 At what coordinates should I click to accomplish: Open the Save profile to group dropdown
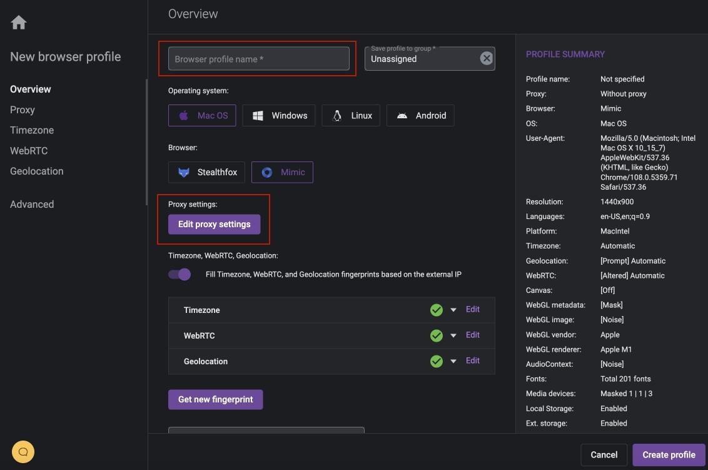pyautogui.click(x=430, y=59)
